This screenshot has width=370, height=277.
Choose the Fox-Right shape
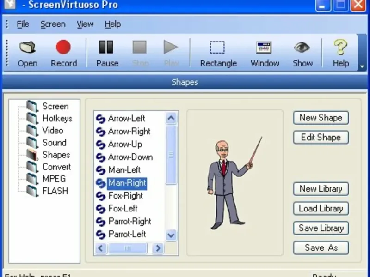tap(125, 196)
